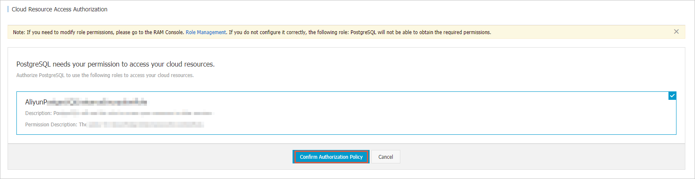Click the Cloud Resource Access Authorization title
The image size is (695, 179).
point(59,9)
